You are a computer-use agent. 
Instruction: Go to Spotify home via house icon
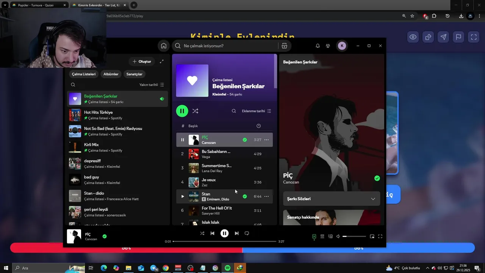pos(164,46)
